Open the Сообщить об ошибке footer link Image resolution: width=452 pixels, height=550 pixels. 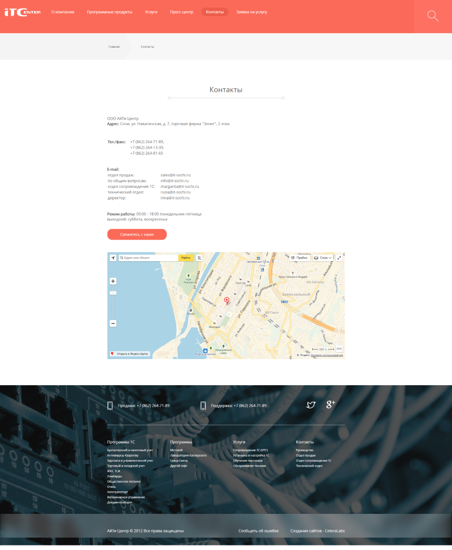[x=258, y=531]
